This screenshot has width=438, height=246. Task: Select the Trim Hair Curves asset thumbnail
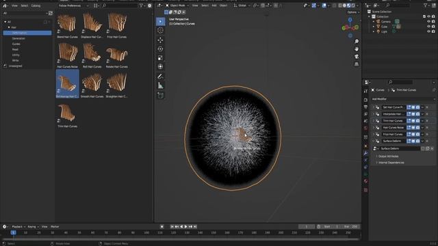[x=67, y=115]
